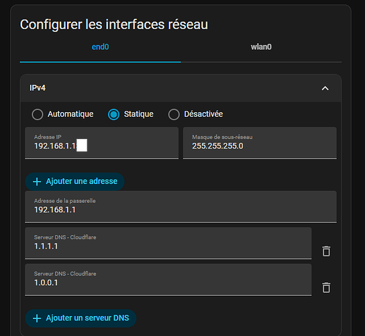Screen dimensions: 365x336
Task: Switch to the end0 interface tab
Action: [101, 47]
